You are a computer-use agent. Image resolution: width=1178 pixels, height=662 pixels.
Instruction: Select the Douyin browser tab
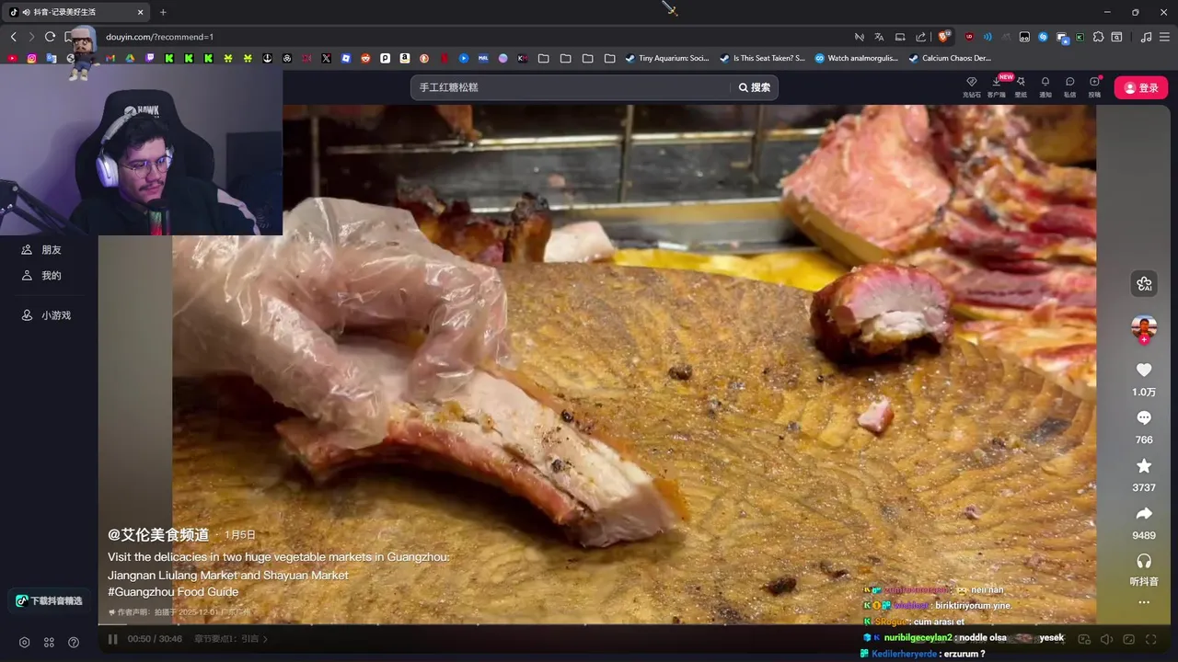(77, 12)
